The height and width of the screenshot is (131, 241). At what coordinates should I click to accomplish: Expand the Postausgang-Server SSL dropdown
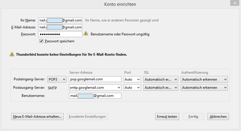pyautogui.click(x=161, y=88)
